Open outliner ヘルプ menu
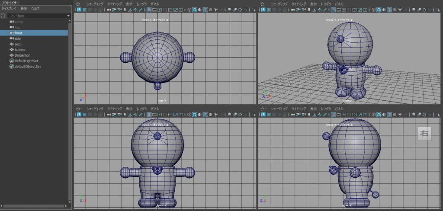This screenshot has width=443, height=211. click(x=35, y=9)
